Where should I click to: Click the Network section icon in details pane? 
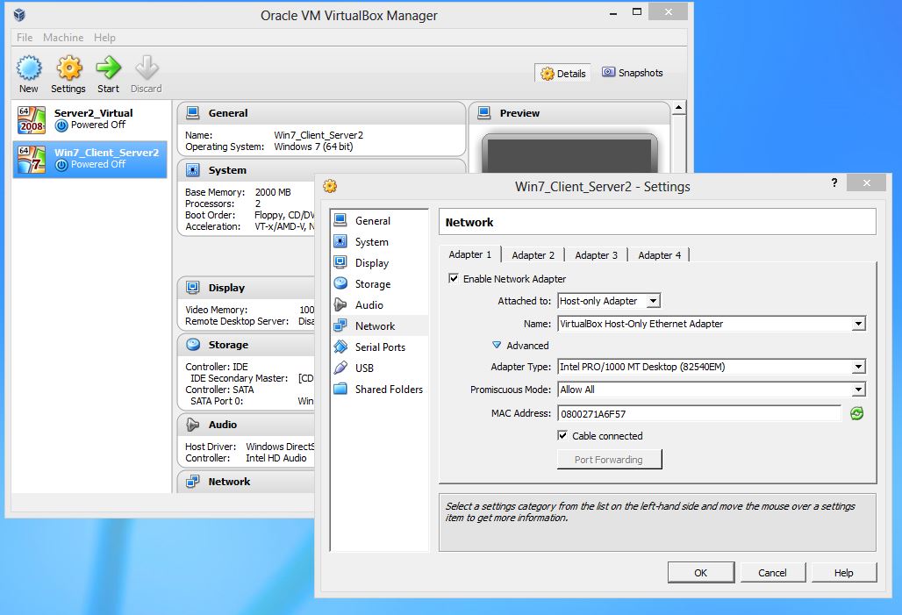click(x=193, y=481)
